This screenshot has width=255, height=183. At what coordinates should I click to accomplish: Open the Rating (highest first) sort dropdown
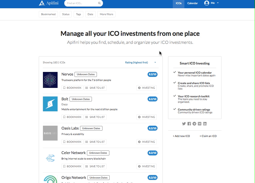click(x=140, y=62)
